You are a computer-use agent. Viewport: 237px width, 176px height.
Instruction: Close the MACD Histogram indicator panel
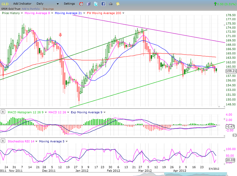(x=3, y=112)
